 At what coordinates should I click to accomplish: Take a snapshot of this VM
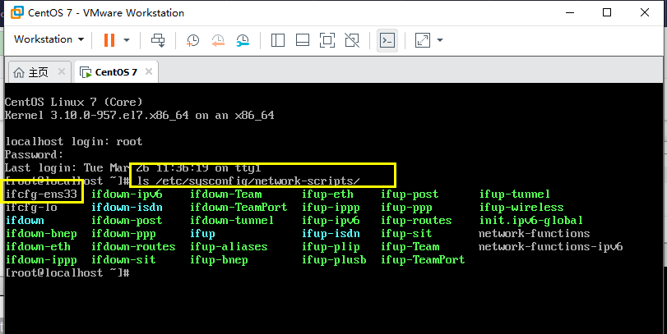click(192, 40)
